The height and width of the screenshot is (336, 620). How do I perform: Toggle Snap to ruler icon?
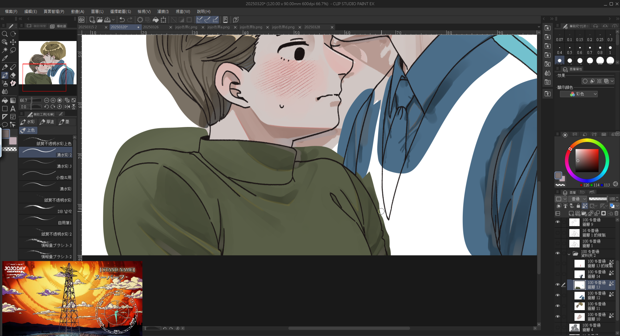coord(200,20)
